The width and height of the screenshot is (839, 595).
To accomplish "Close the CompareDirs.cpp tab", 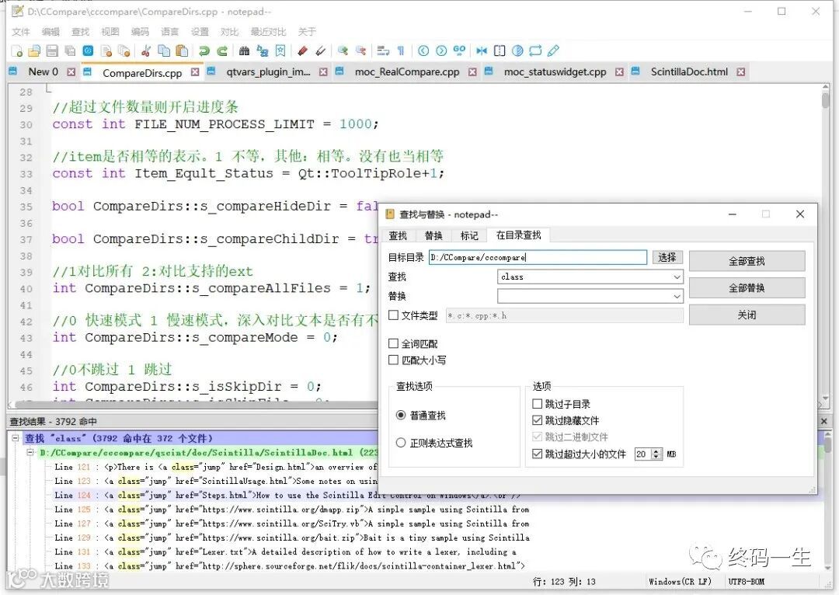I will click(195, 71).
